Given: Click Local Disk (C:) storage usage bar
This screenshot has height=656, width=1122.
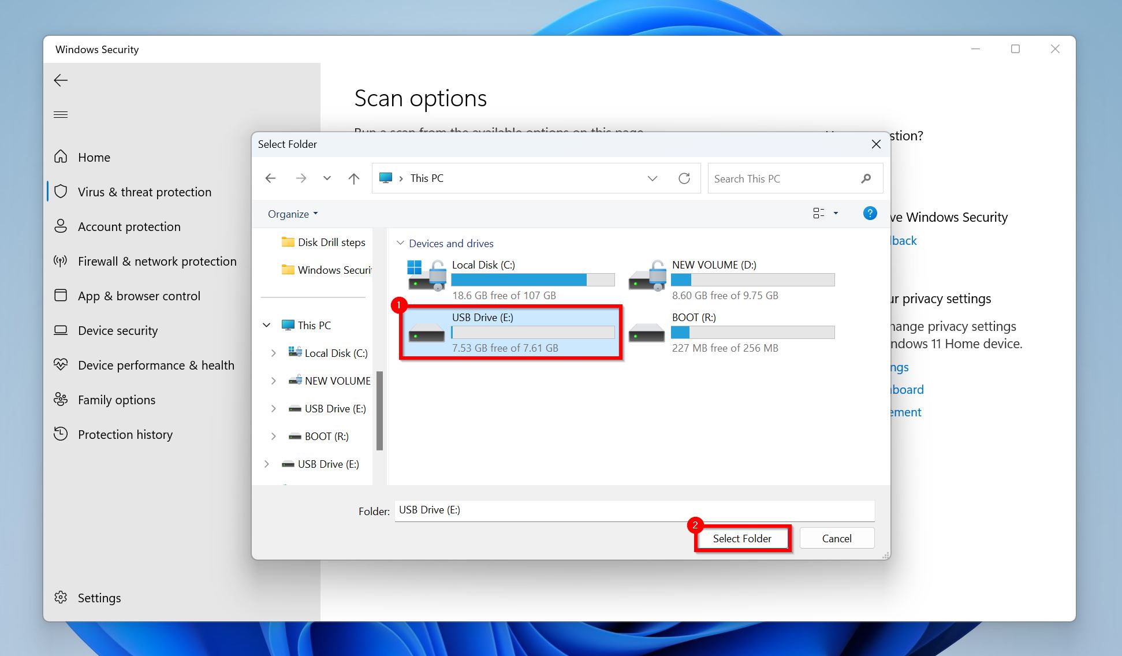Looking at the screenshot, I should click(x=533, y=279).
